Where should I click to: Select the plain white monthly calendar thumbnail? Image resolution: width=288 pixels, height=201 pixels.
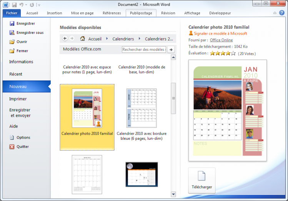click(x=87, y=174)
